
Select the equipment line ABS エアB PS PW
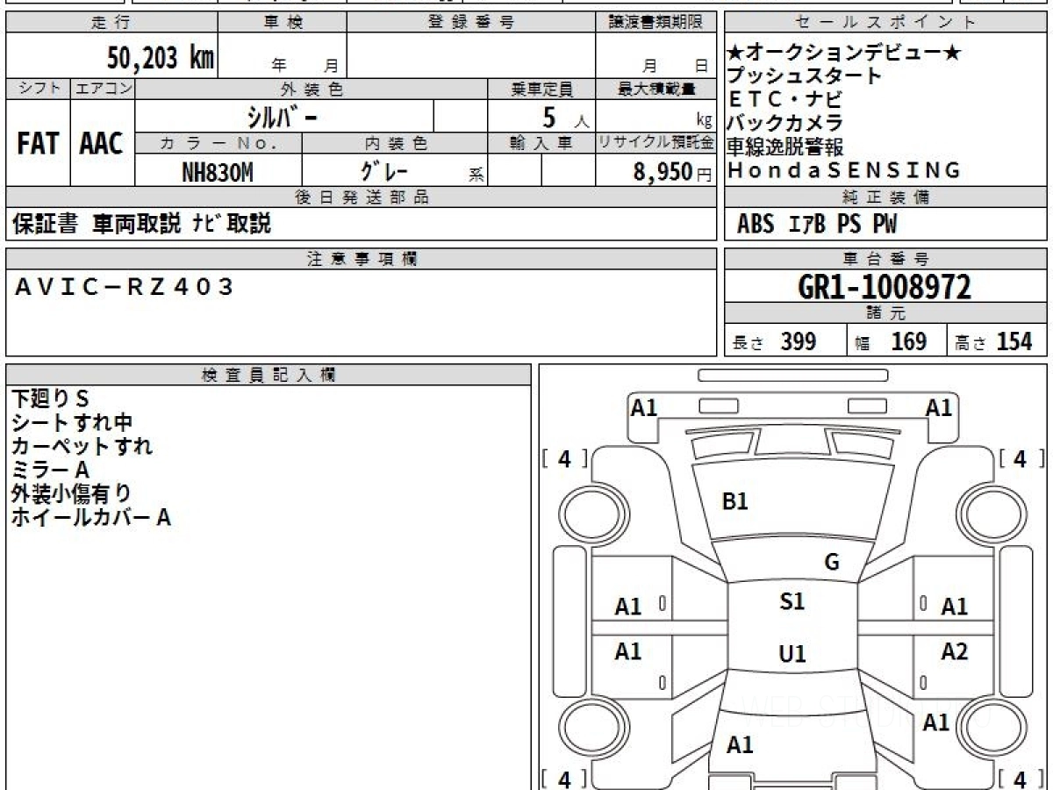[x=817, y=225]
